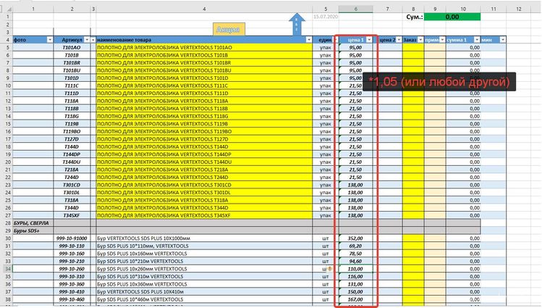
Task: Open the наименование товара filter dropdown
Action: pos(309,40)
